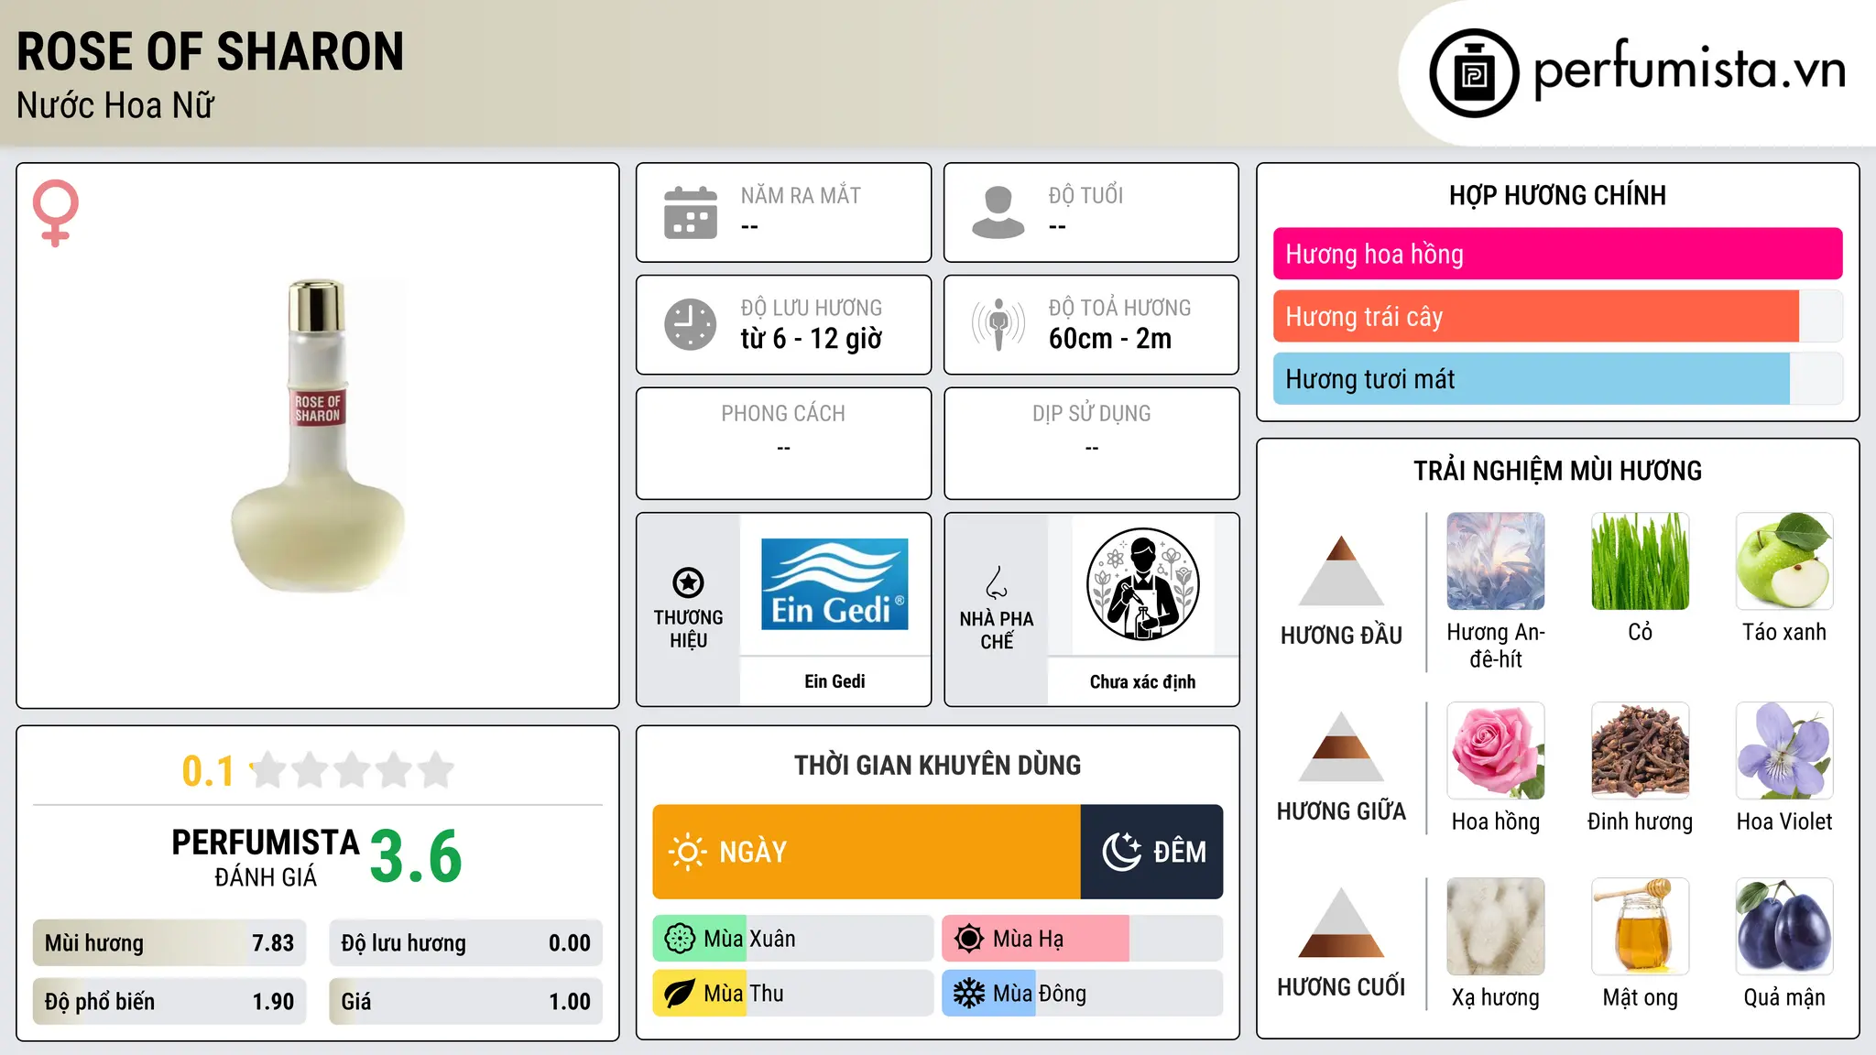1876x1055 pixels.
Task: Click the Hương trái cây accord bar
Action: tap(1557, 316)
